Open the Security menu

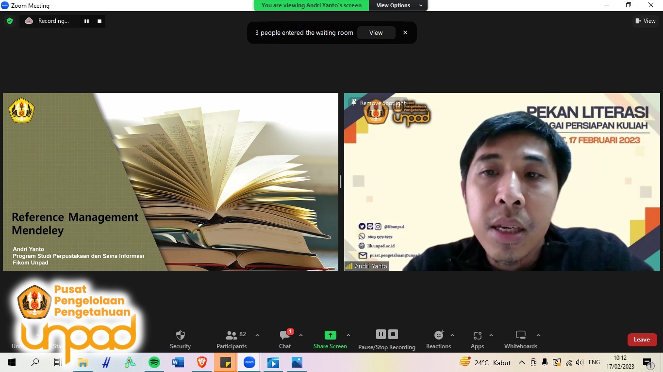tap(180, 340)
